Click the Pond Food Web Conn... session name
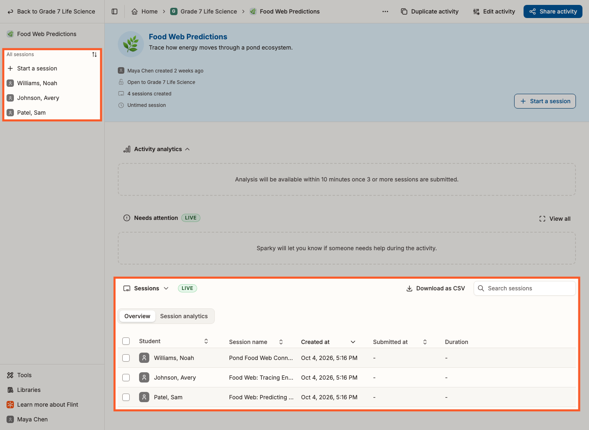 [261, 358]
